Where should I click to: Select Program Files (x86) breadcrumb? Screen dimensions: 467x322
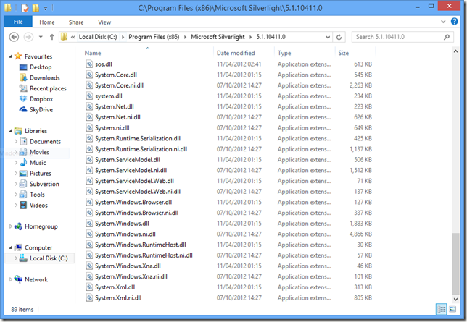(154, 37)
